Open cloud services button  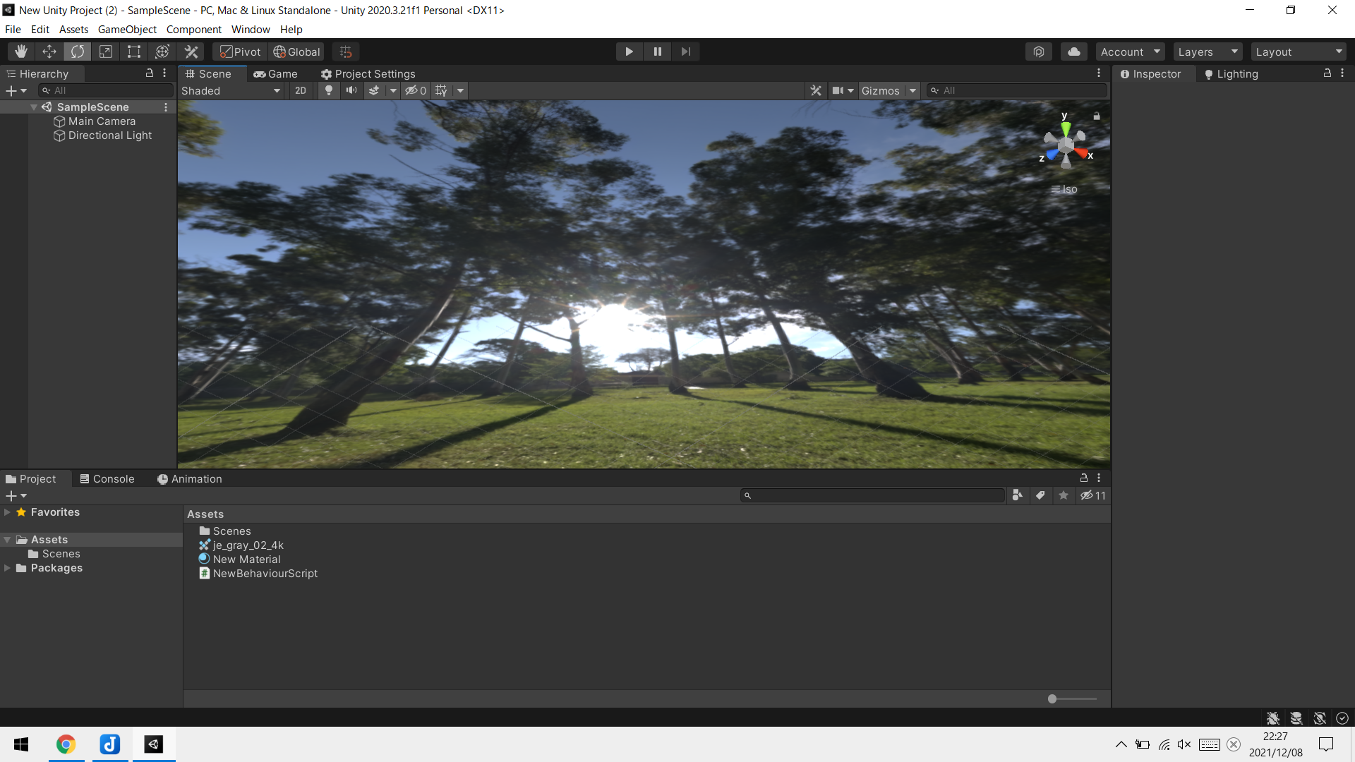click(x=1074, y=52)
